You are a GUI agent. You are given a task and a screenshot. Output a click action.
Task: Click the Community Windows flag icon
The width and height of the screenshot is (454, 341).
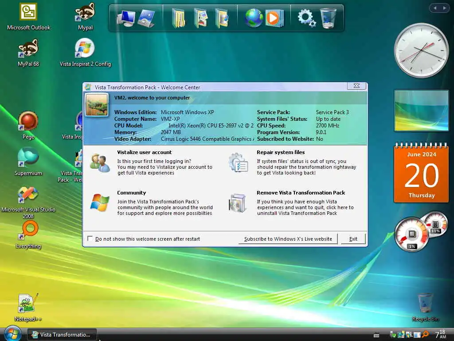pyautogui.click(x=100, y=202)
